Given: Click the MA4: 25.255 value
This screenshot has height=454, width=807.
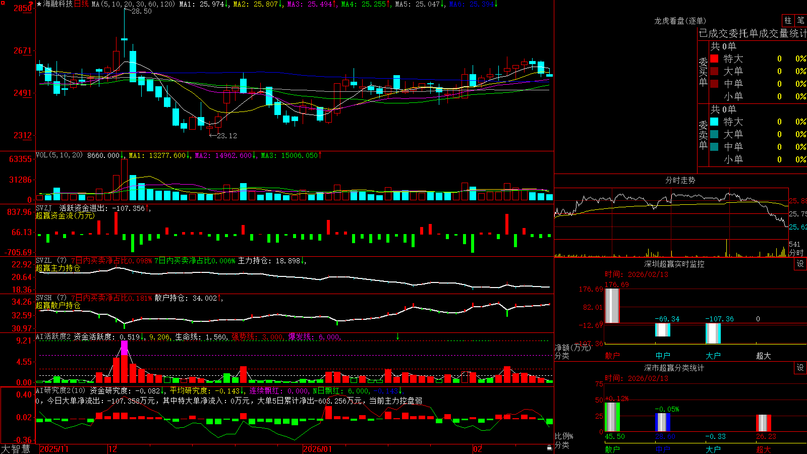Looking at the screenshot, I should [x=364, y=4].
